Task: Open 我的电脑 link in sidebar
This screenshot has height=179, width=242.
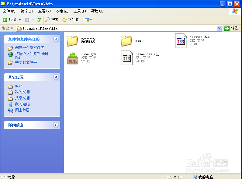Action: click(22, 104)
